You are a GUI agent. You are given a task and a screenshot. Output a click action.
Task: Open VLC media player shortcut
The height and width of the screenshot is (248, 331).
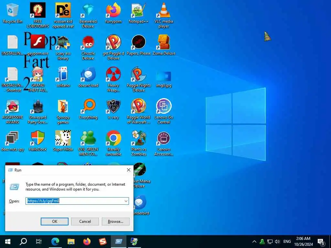[164, 15]
